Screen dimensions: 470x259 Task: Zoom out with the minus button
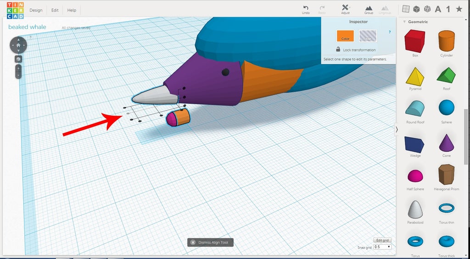point(18,75)
